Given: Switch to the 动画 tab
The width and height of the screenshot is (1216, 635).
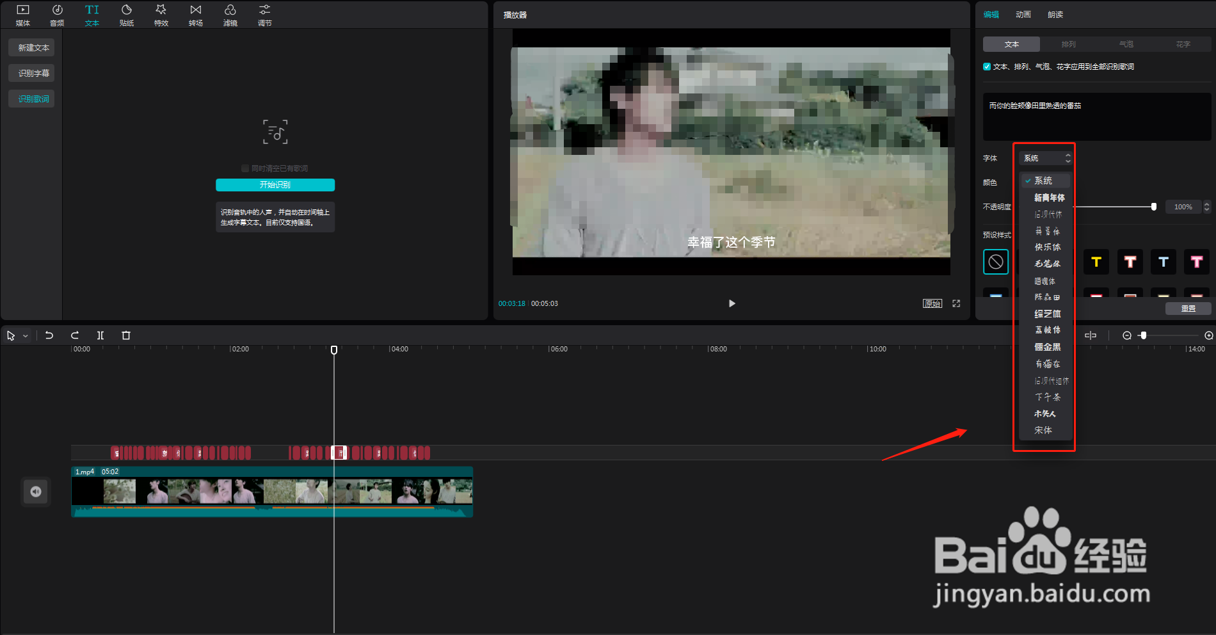Looking at the screenshot, I should 1023,15.
